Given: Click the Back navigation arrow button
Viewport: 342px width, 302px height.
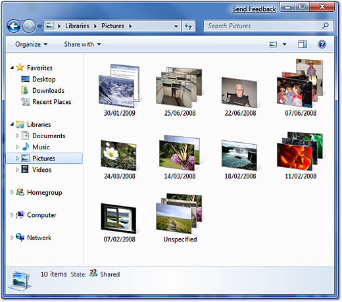Looking at the screenshot, I should click(x=14, y=26).
